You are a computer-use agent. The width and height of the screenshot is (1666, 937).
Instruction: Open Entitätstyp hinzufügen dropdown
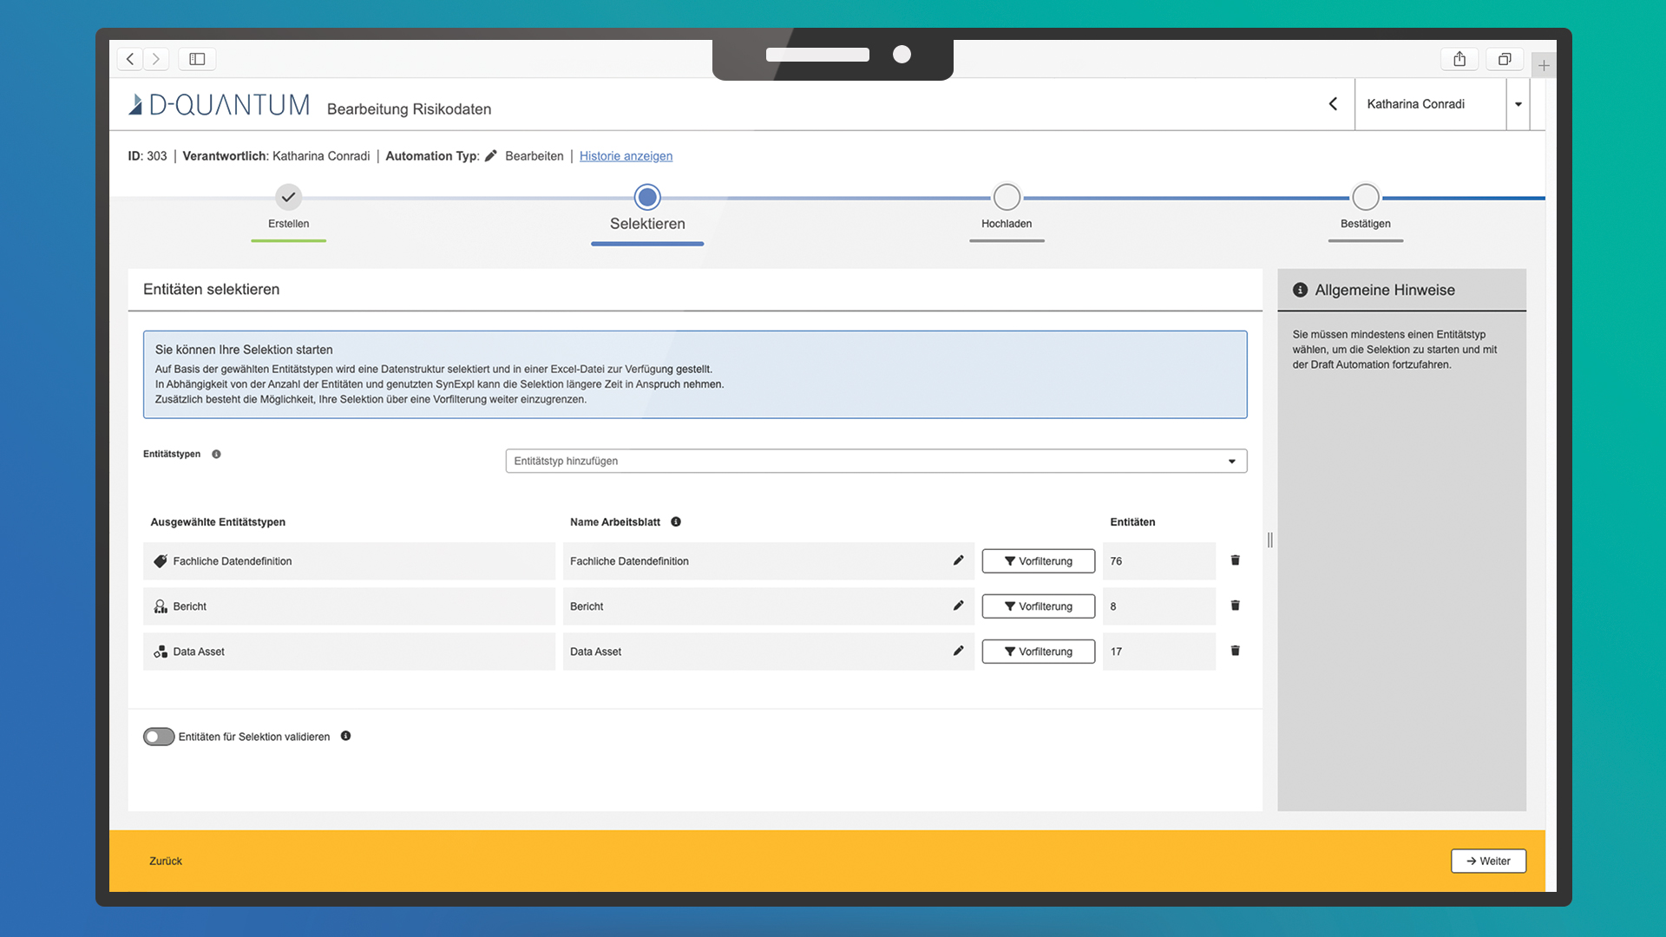pyautogui.click(x=876, y=461)
